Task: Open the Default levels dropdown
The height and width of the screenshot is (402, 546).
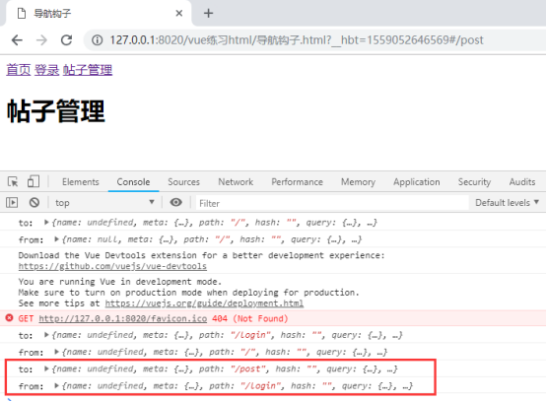Action: (x=507, y=203)
